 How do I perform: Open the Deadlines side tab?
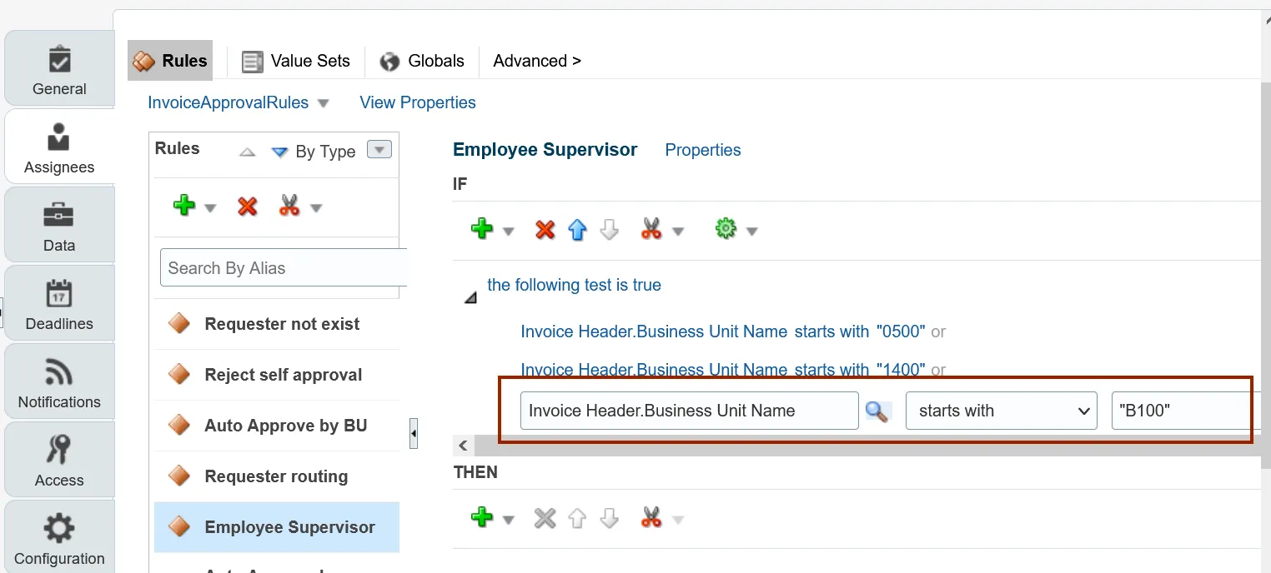59,305
